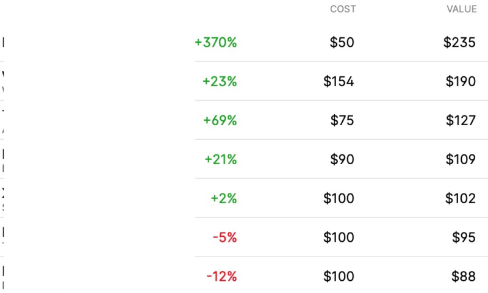The width and height of the screenshot is (488, 293).
Task: Open the holding valued at $95
Action: pos(464,237)
